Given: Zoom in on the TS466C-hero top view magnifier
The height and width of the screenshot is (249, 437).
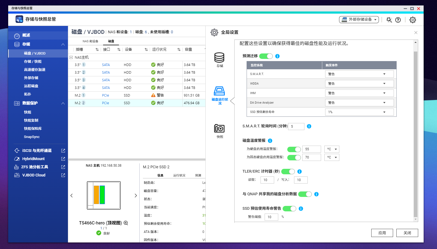Looking at the screenshot, I should pos(126,223).
